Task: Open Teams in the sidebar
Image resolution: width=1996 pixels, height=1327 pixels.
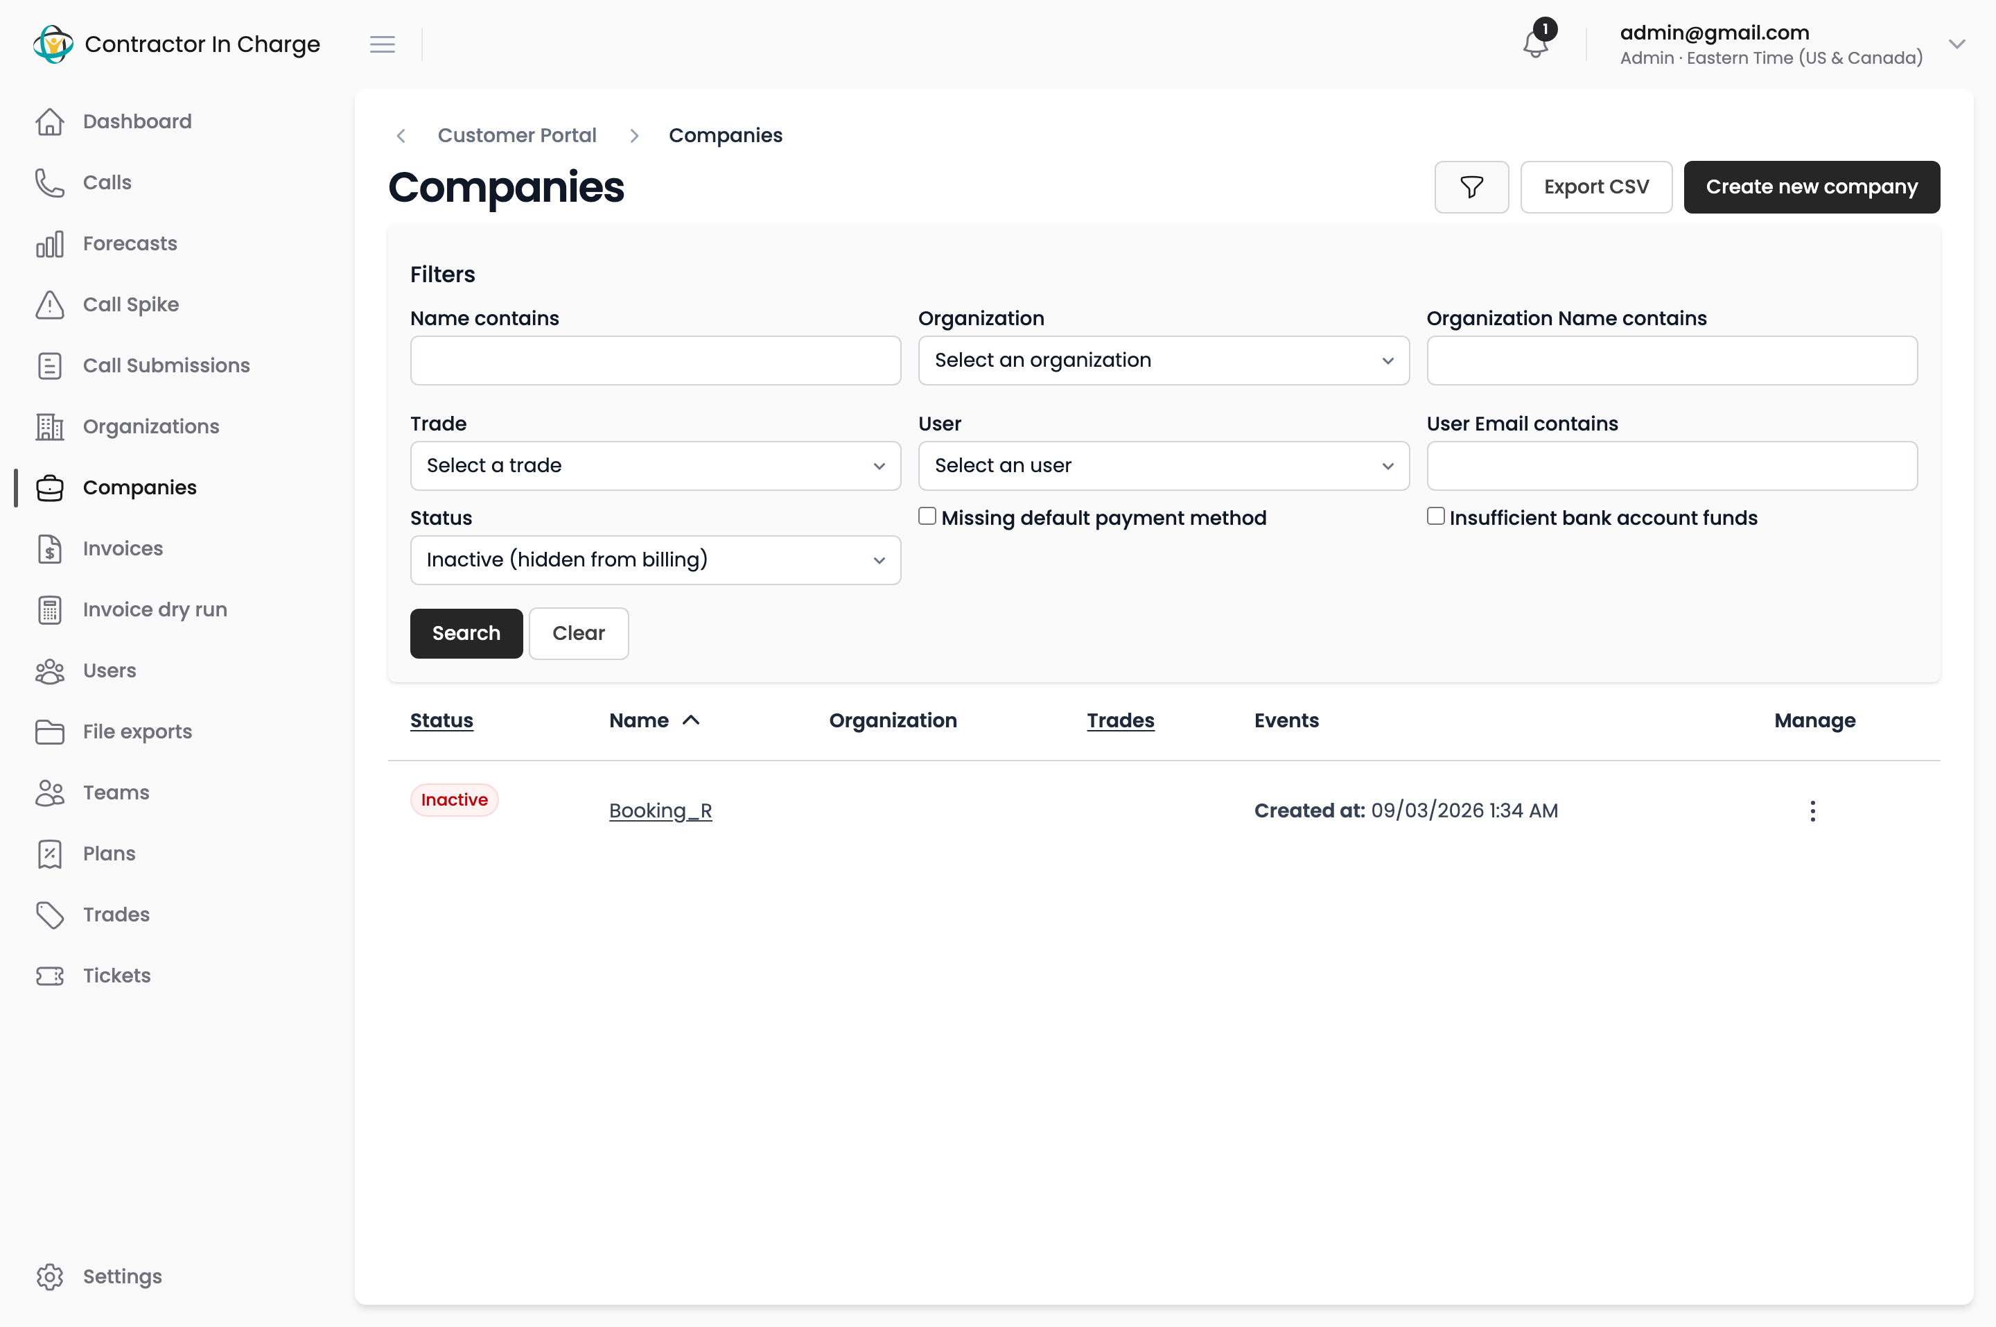Action: 116,792
